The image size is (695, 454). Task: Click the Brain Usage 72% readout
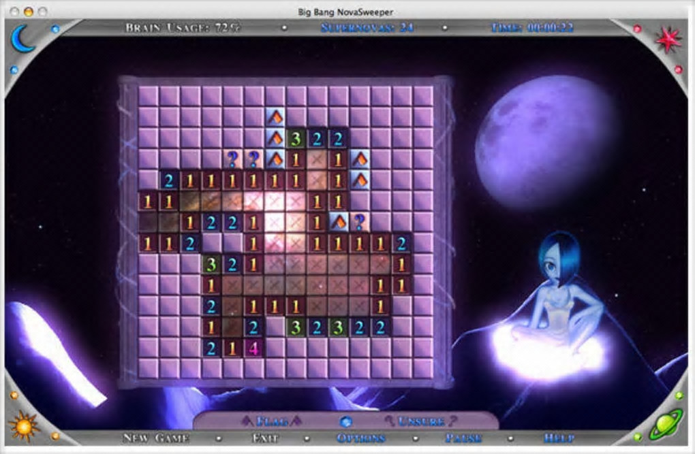183,27
